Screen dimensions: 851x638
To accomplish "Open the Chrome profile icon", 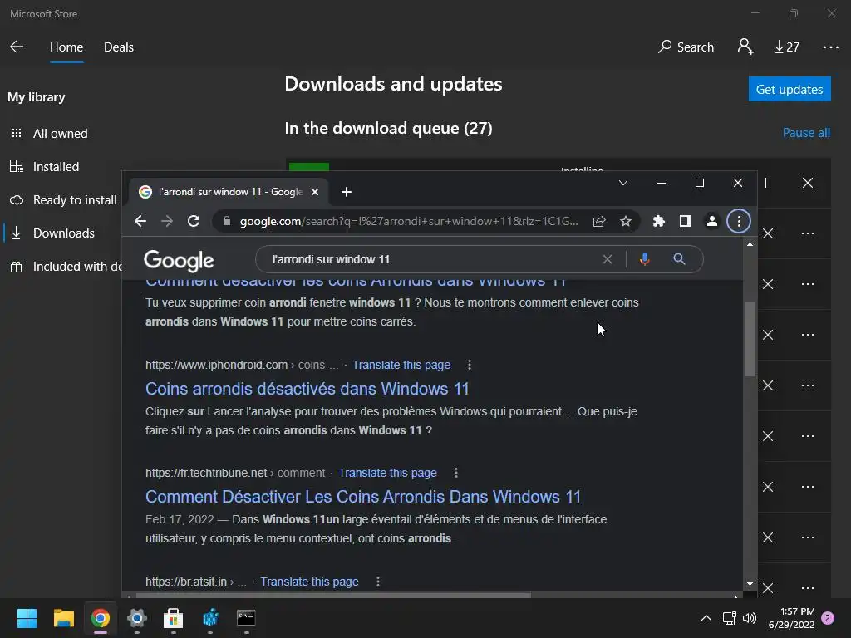I will 712,221.
